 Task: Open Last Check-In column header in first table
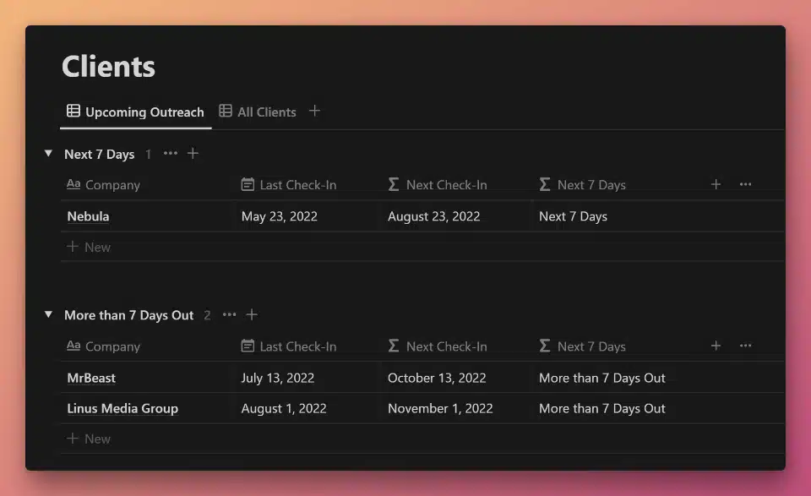tap(289, 185)
